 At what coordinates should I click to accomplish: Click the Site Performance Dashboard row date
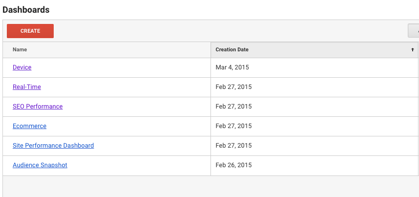[x=233, y=146]
